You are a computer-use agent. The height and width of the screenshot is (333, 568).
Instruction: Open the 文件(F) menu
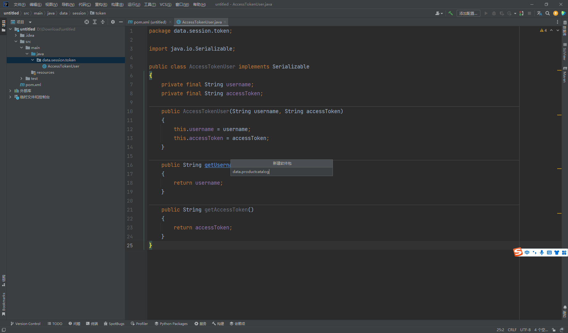pos(19,4)
